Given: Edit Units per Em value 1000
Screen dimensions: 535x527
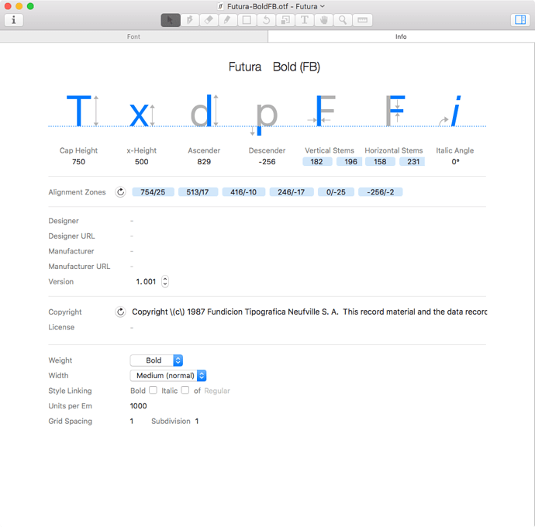Looking at the screenshot, I should [x=139, y=406].
